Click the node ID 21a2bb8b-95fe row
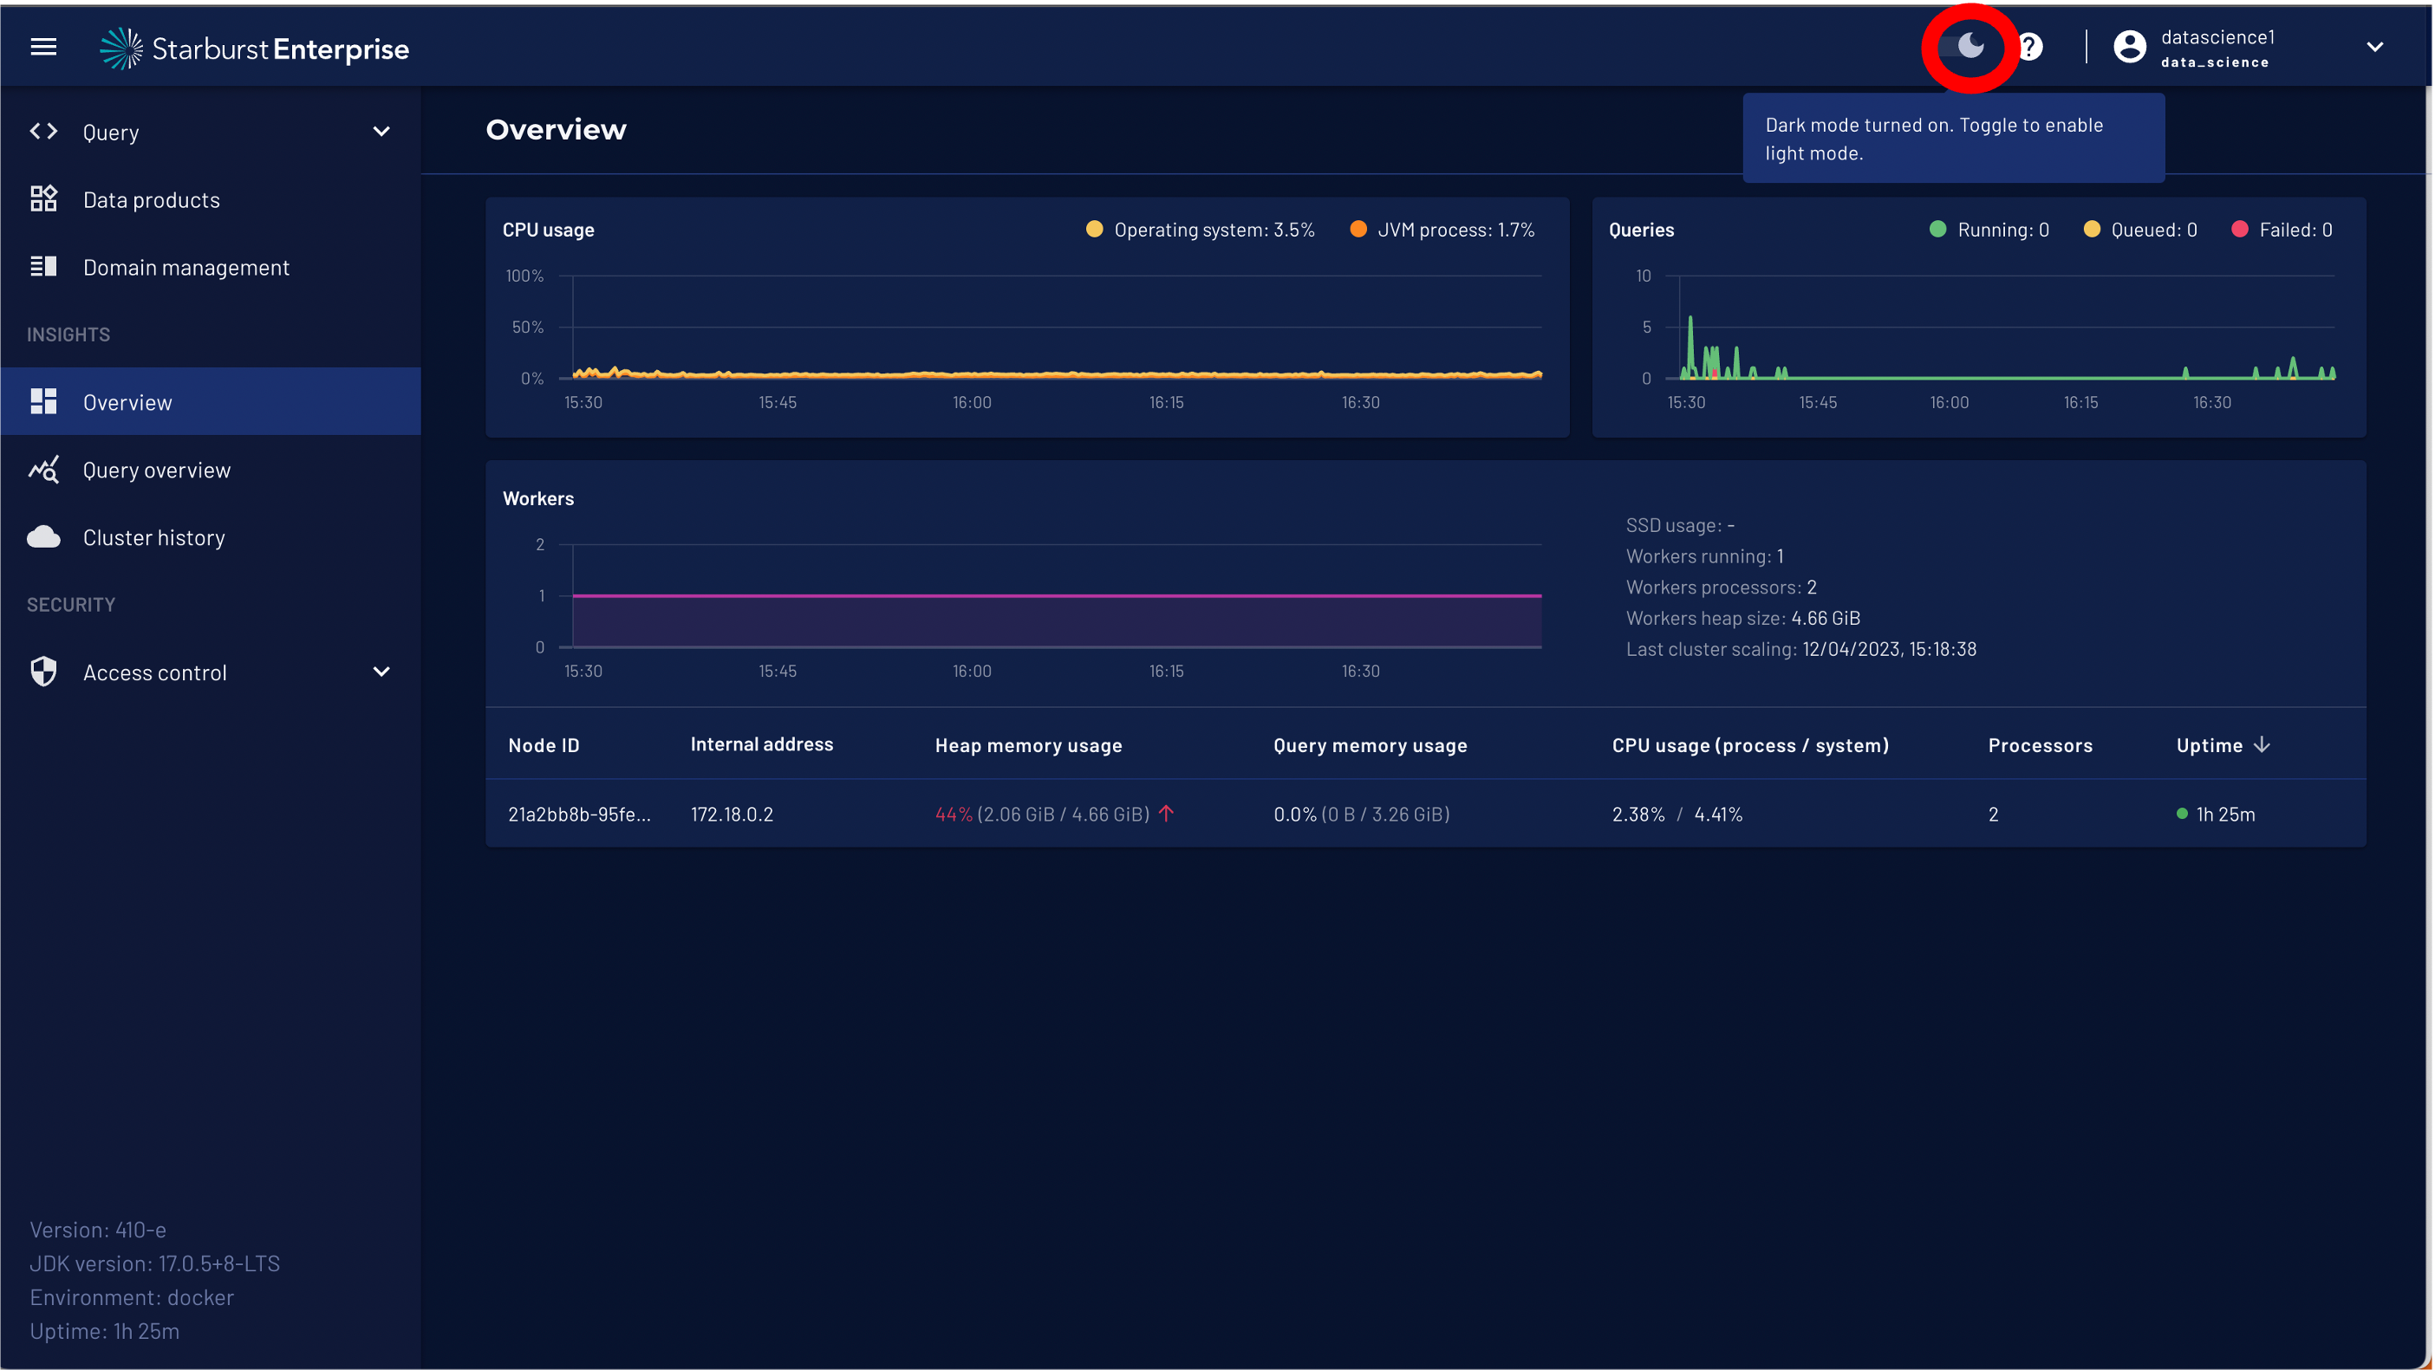This screenshot has height=1370, width=2435. pos(578,815)
